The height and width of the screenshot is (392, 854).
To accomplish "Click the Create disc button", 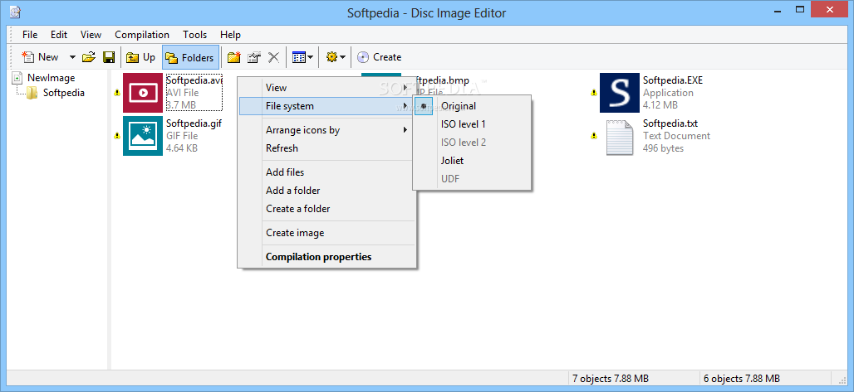I will (x=379, y=57).
